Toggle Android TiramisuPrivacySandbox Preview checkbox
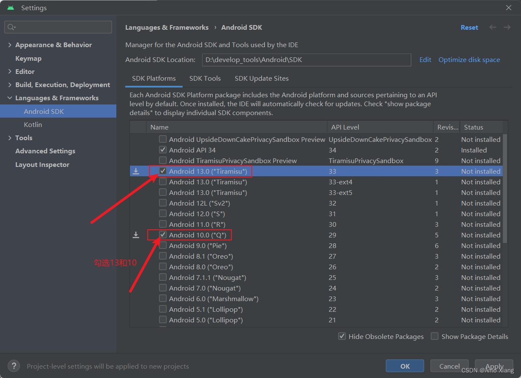Image resolution: width=521 pixels, height=378 pixels. point(163,161)
